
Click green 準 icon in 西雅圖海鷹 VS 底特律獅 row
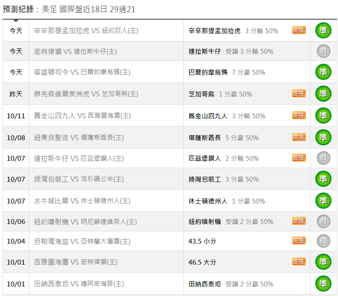coord(323,262)
